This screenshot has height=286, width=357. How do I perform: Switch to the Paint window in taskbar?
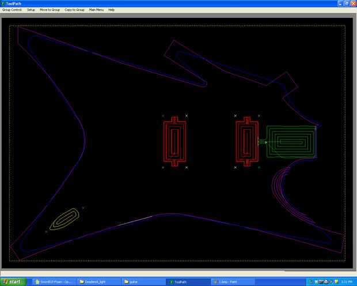point(233,282)
